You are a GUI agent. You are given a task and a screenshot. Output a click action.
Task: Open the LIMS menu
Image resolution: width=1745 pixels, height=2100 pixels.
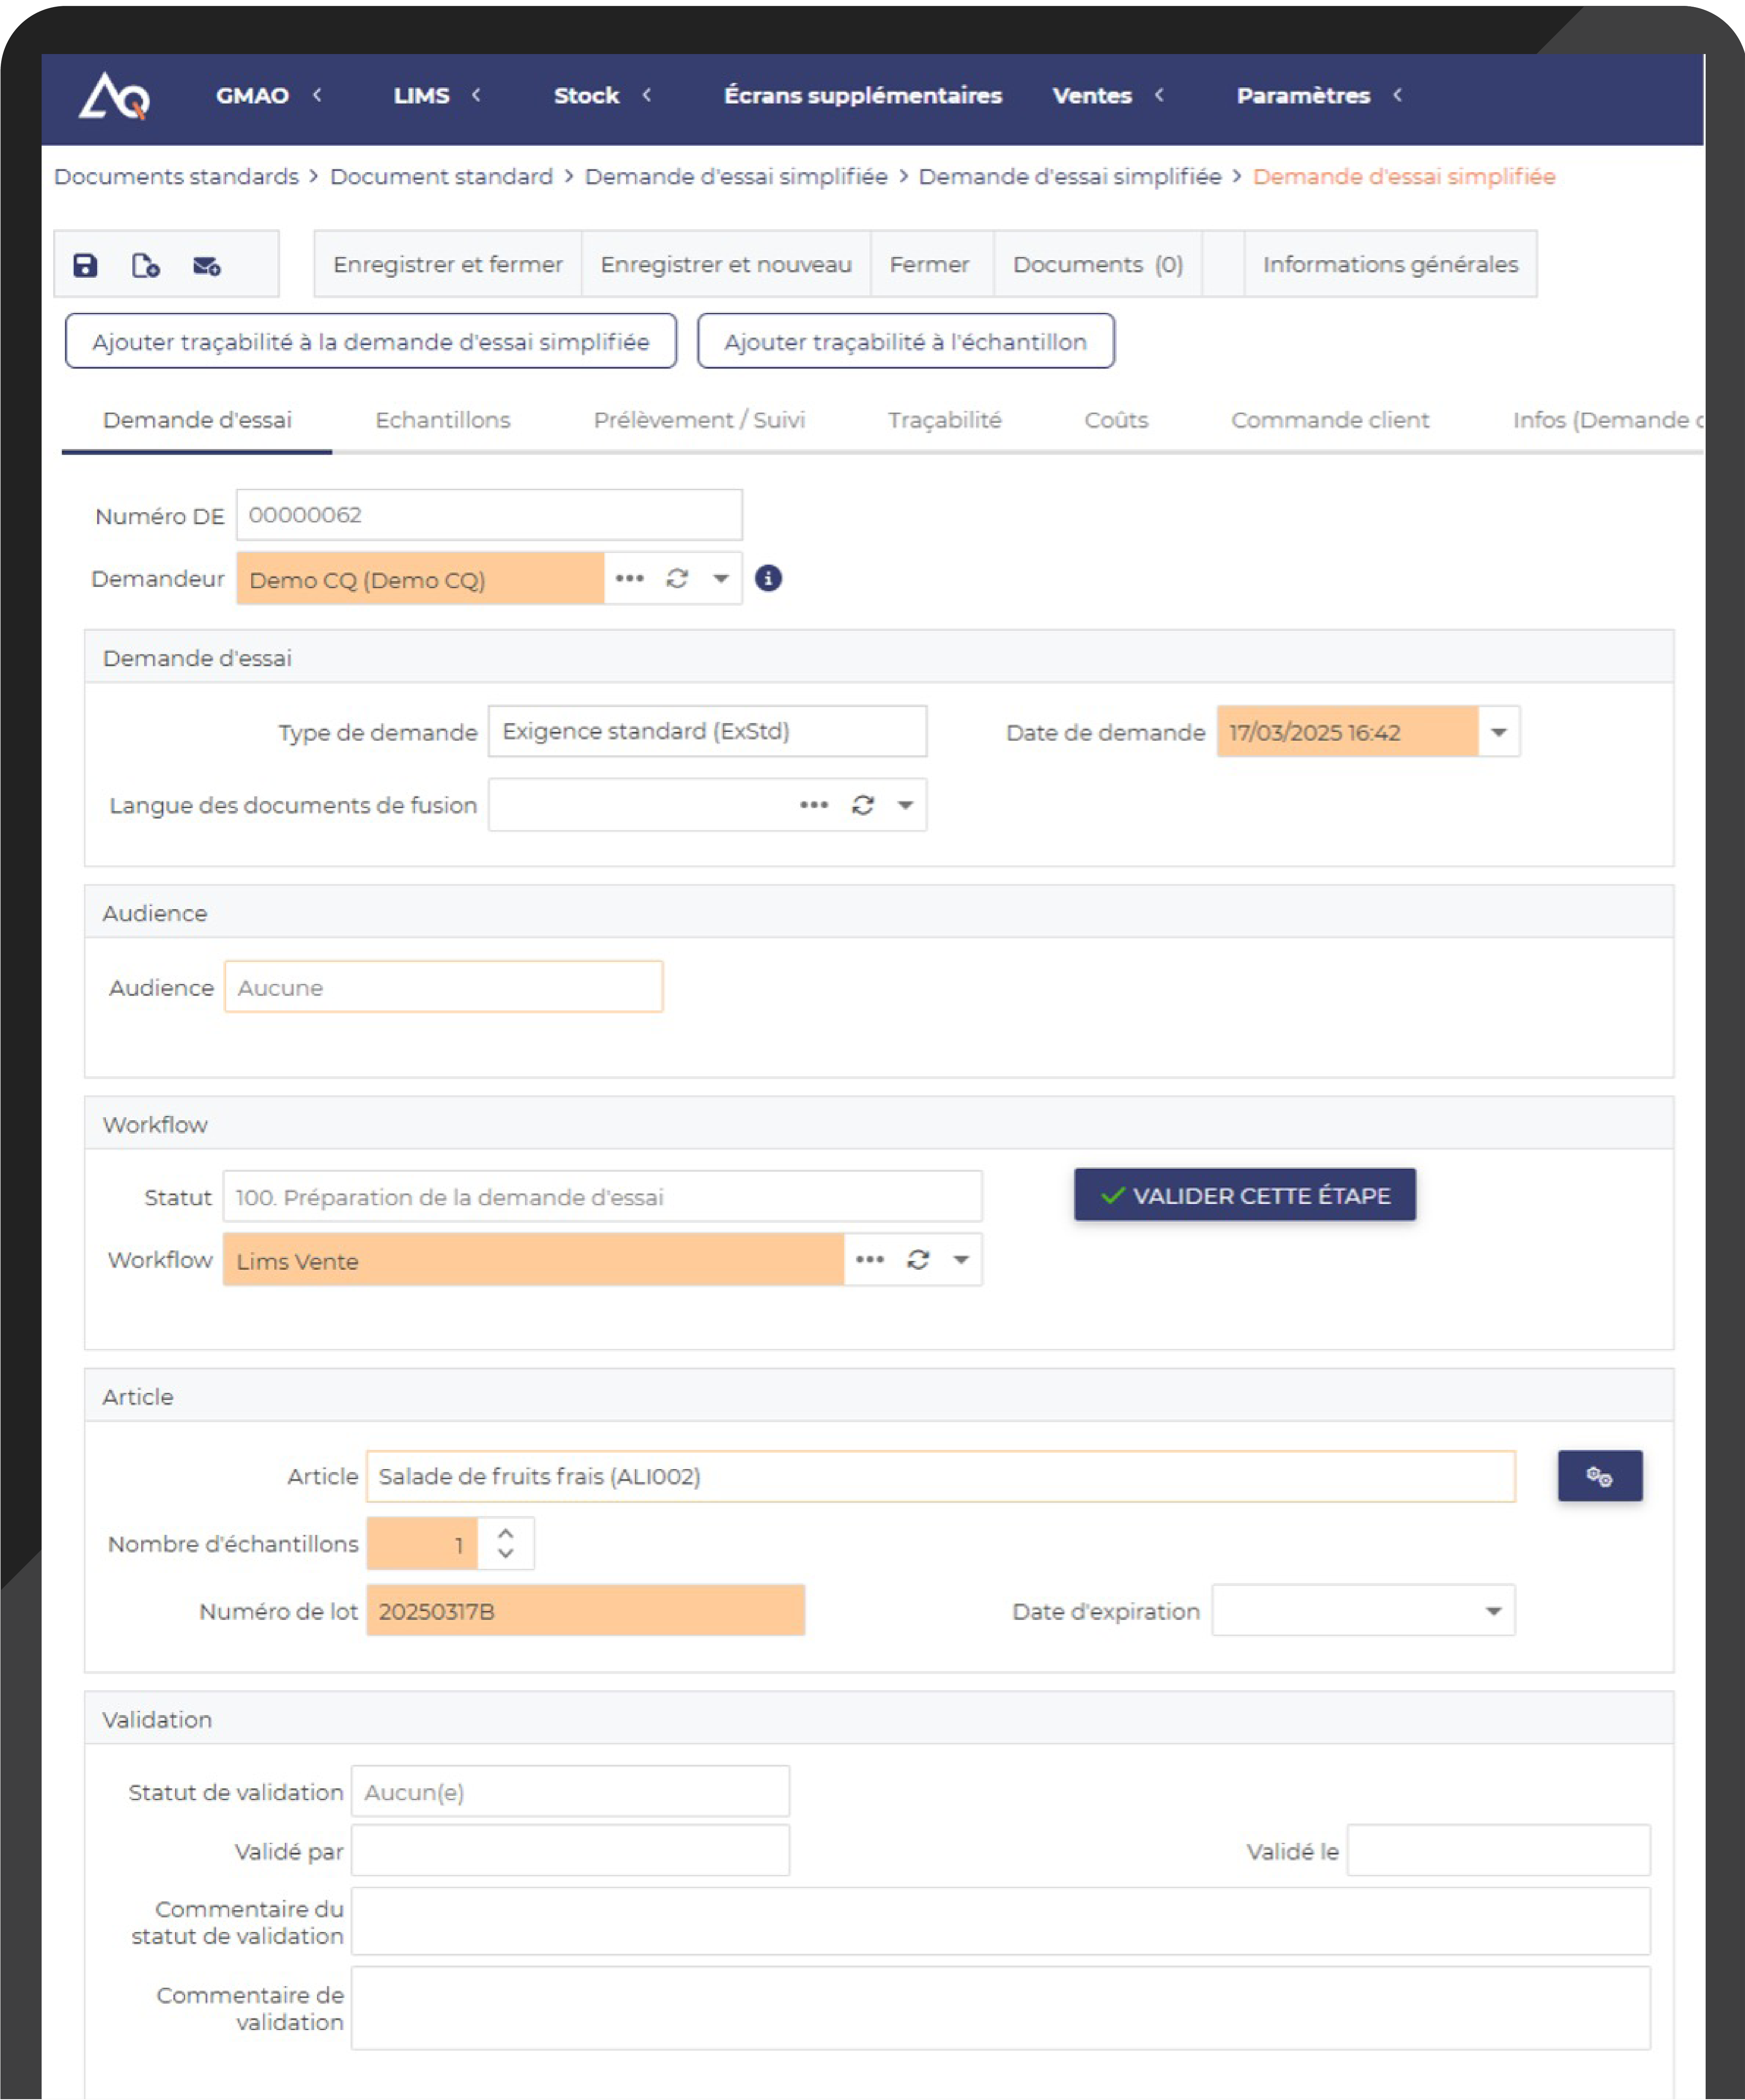click(x=422, y=96)
